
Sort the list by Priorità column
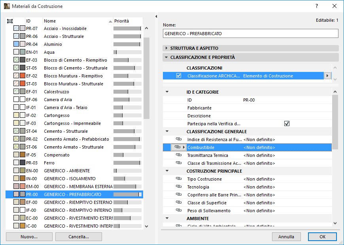128,21
